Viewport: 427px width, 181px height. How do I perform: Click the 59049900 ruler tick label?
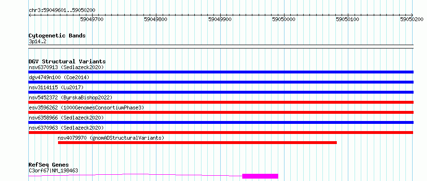[220, 19]
